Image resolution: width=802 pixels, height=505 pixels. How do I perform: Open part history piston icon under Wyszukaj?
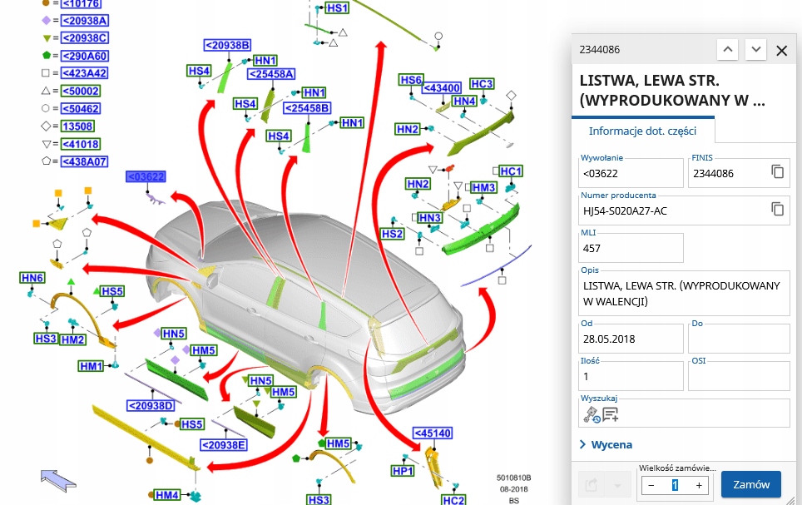(592, 414)
